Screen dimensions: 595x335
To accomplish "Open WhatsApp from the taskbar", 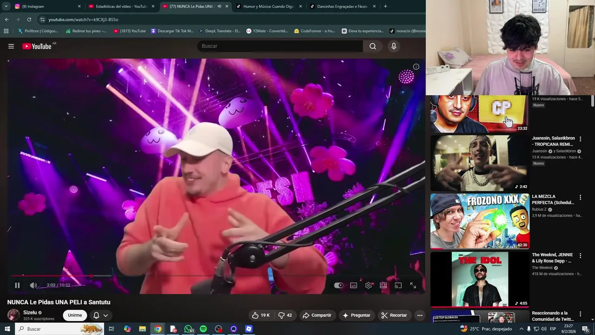I will (188, 329).
